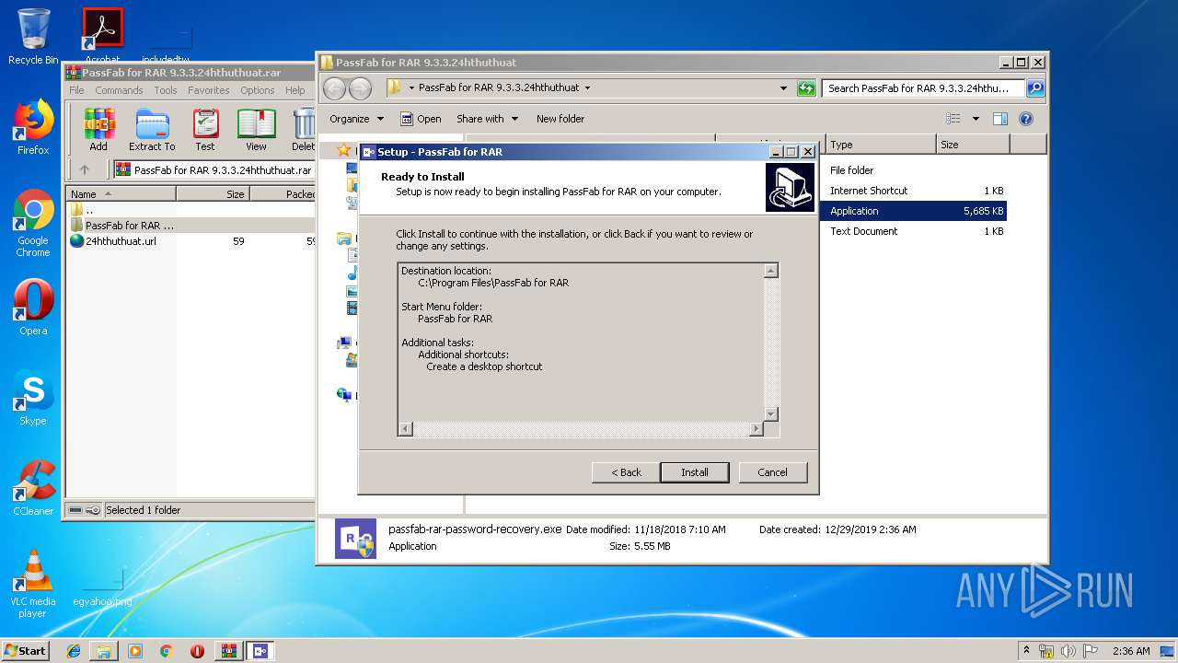The height and width of the screenshot is (663, 1178).
Task: Open the Organize dropdown in Explorer
Action: (x=357, y=119)
